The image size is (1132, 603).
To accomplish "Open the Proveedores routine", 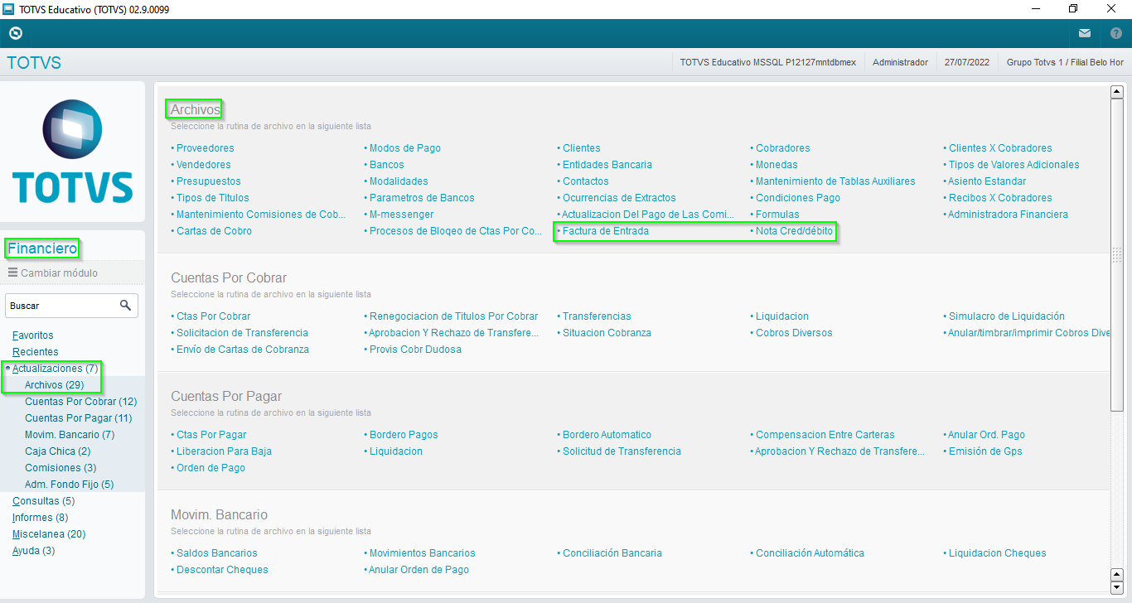I will click(x=205, y=148).
